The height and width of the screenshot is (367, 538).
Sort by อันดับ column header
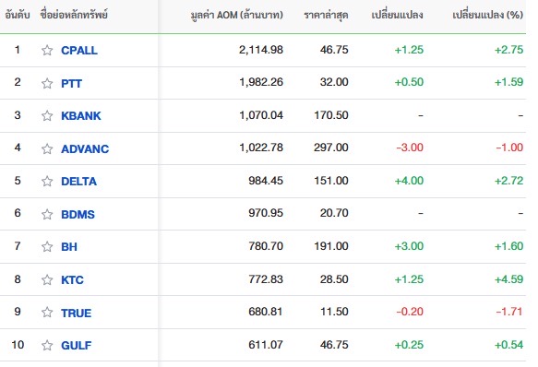pos(18,15)
